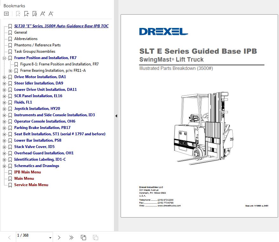279x242 pixels.
Task: Expand SCR Panel Installation, EL16
Action: click(x=4, y=96)
